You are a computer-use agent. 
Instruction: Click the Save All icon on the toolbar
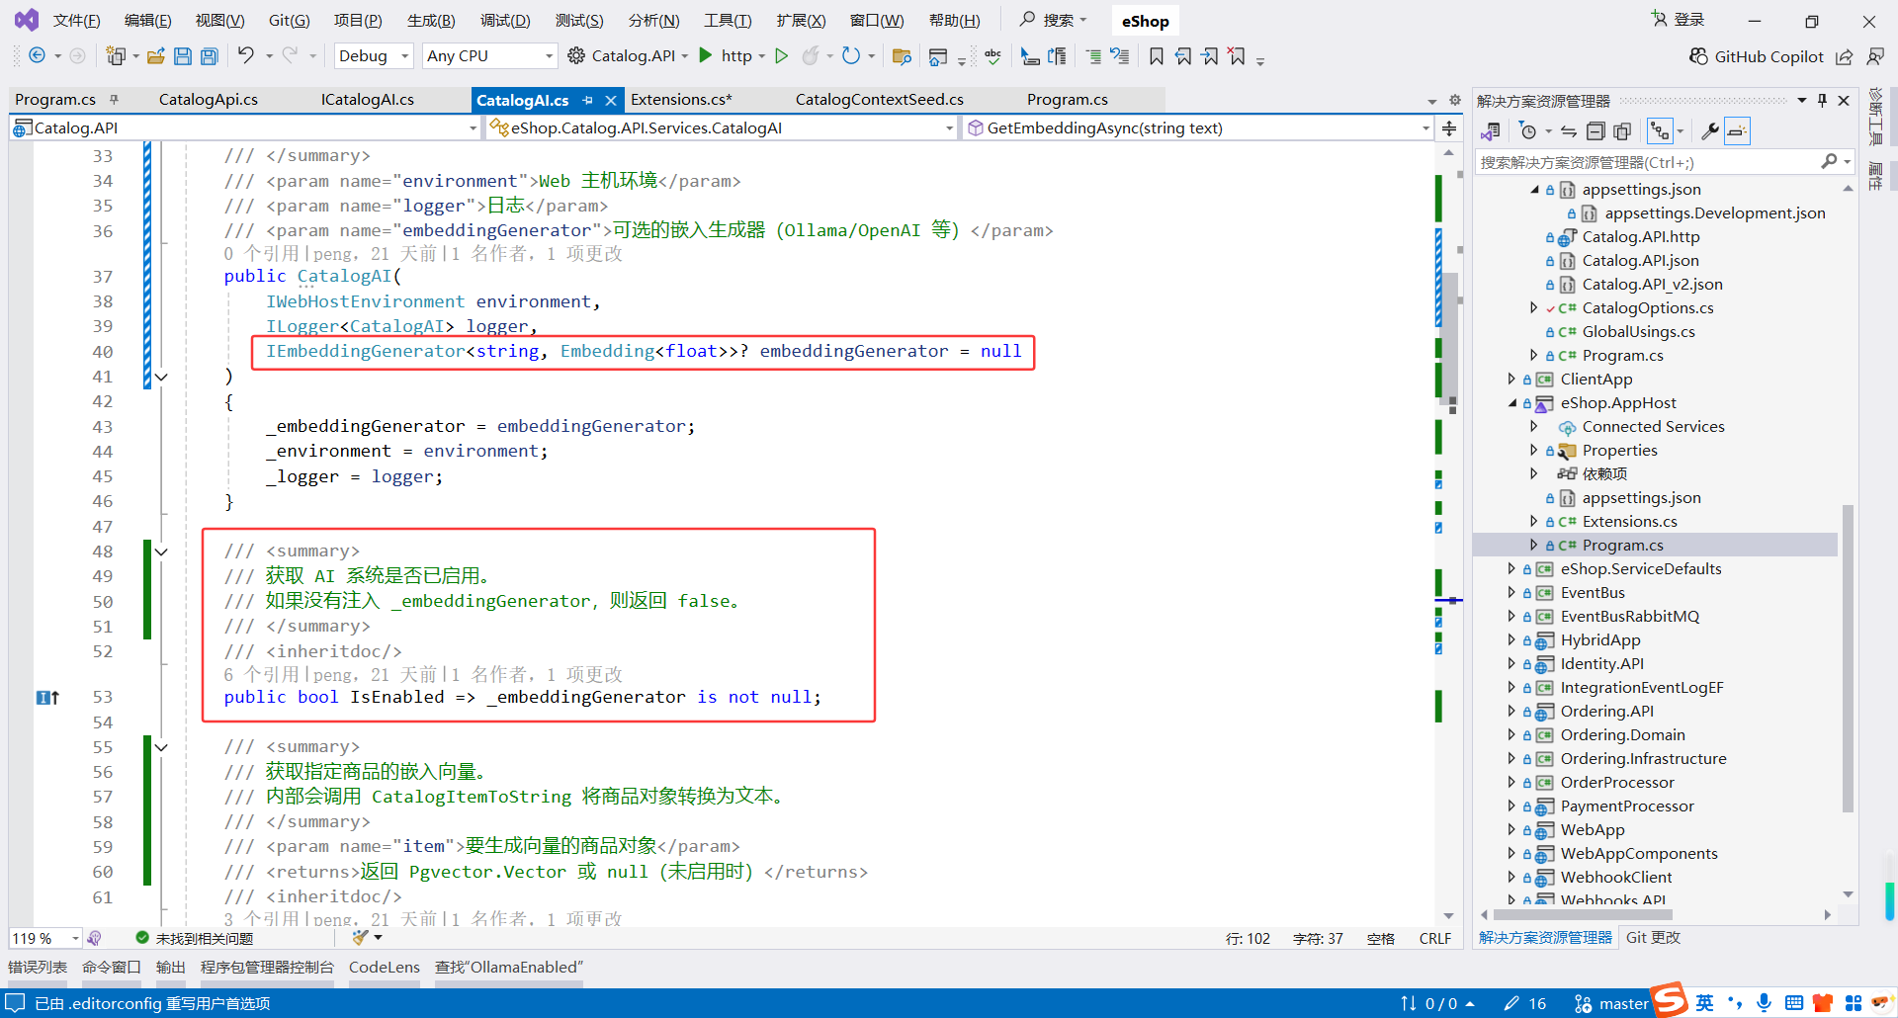pyautogui.click(x=209, y=55)
